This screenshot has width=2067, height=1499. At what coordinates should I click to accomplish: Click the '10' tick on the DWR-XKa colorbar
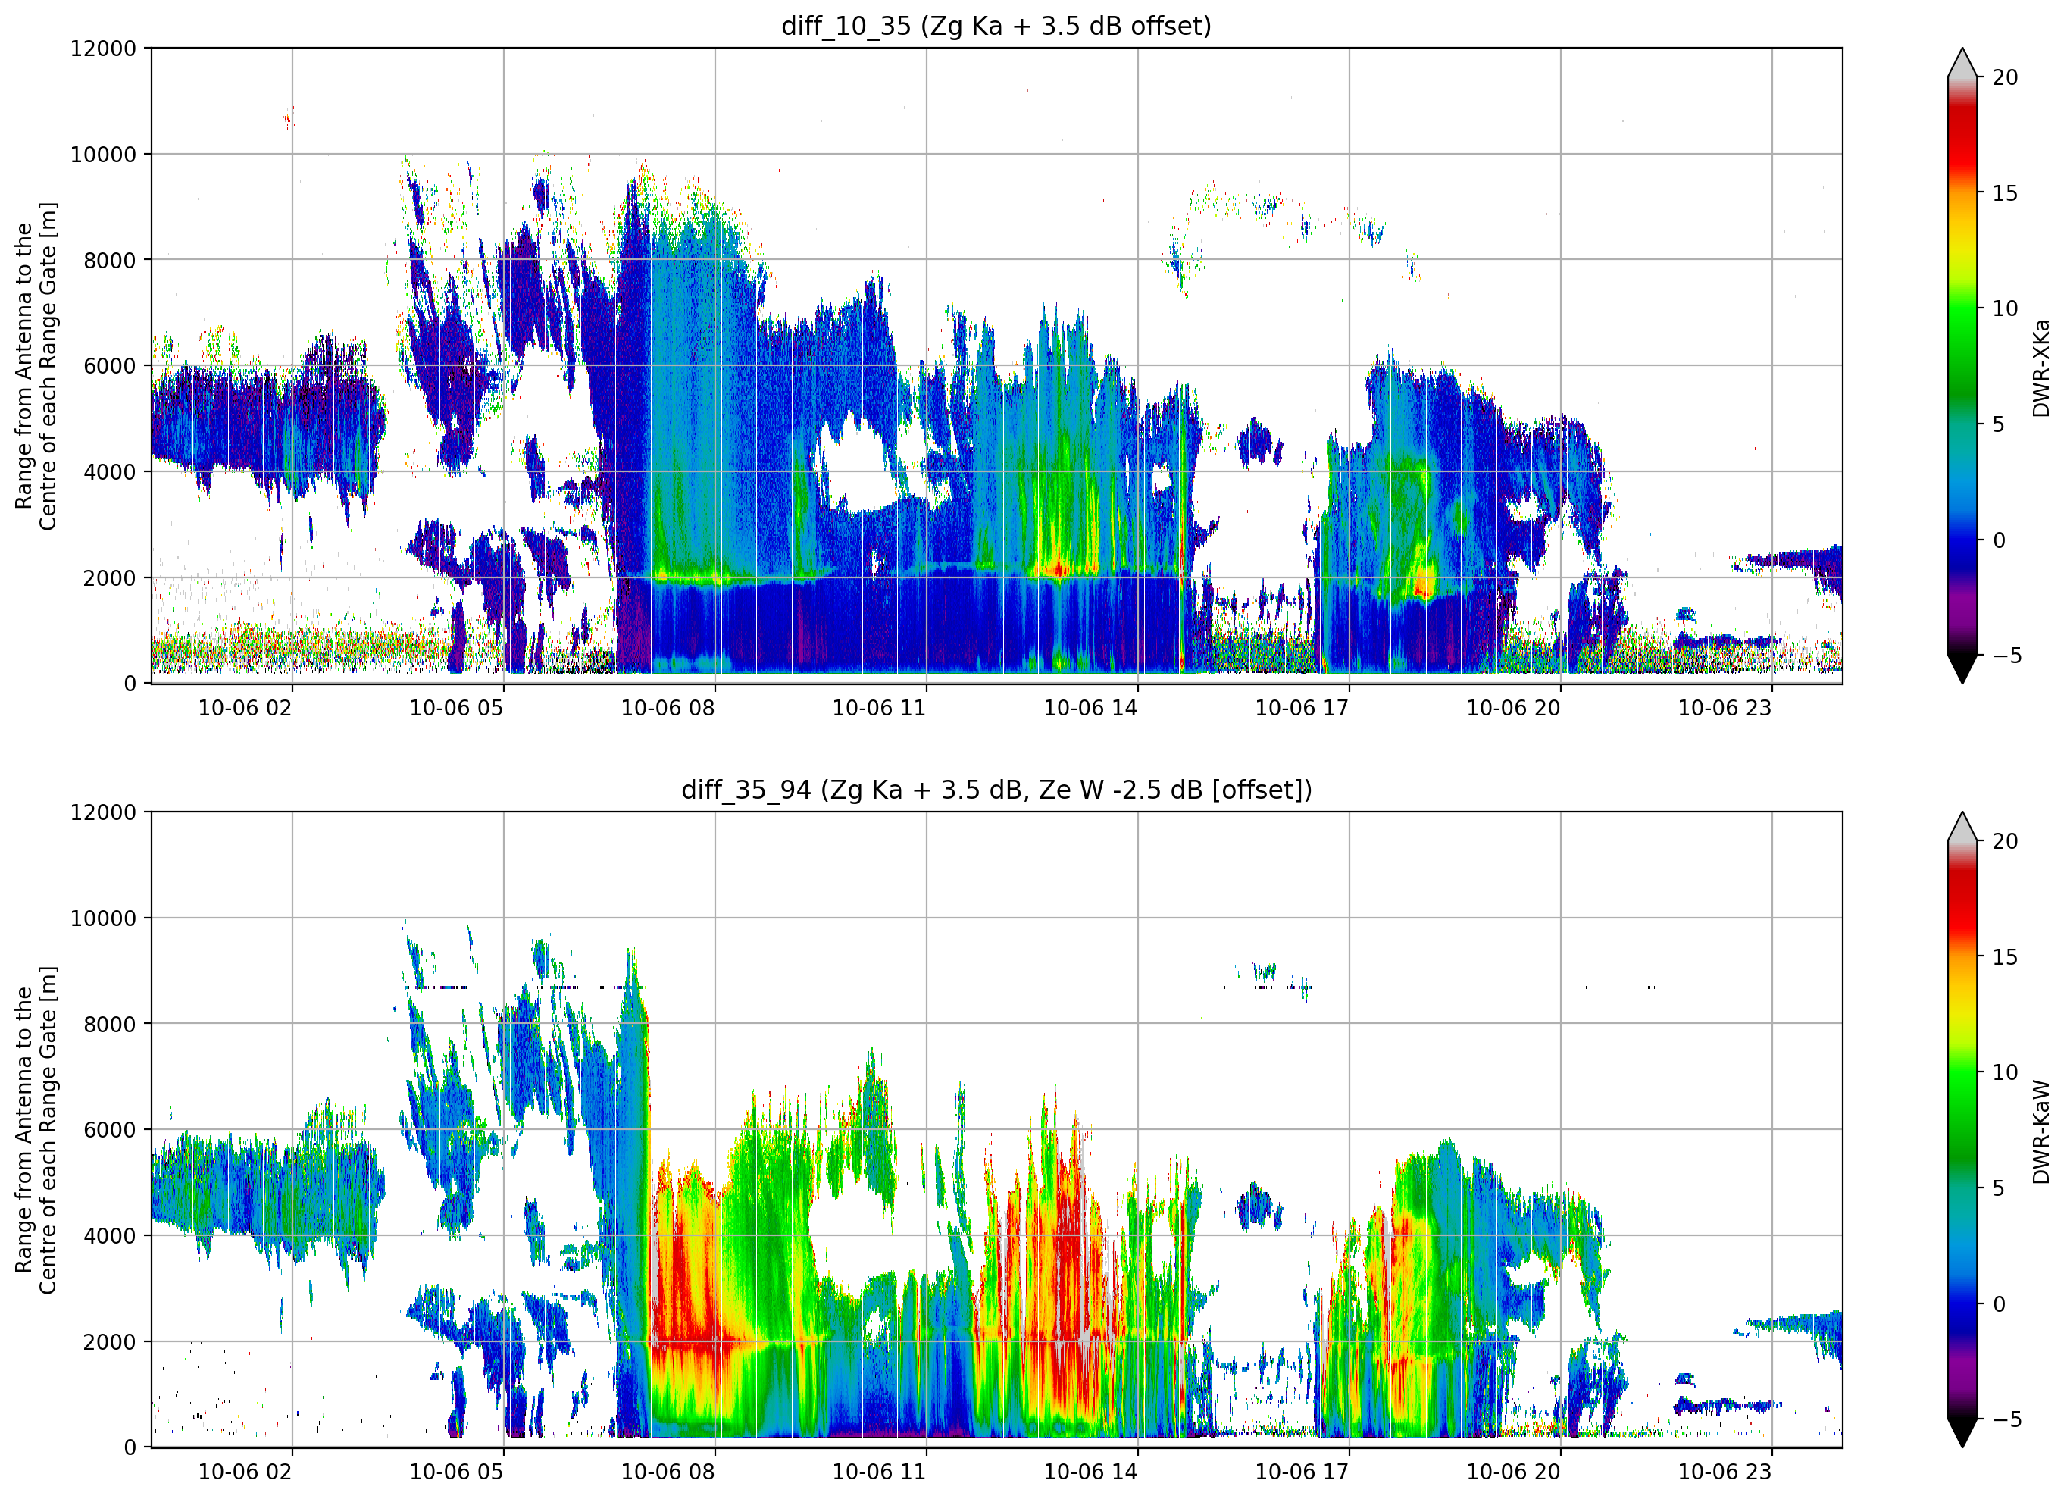click(x=2004, y=308)
